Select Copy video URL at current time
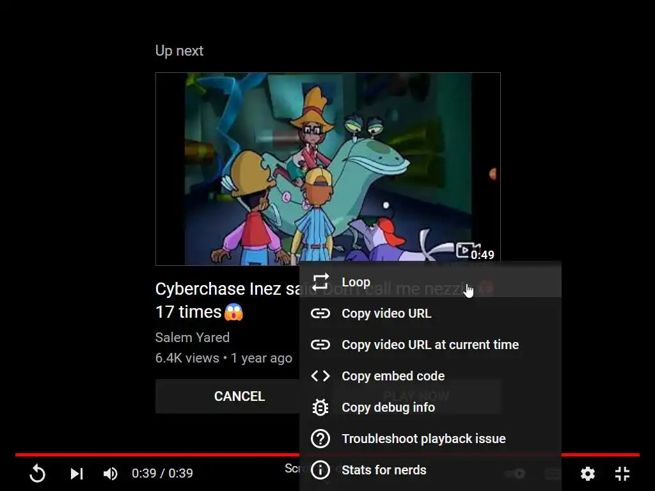655x491 pixels. (430, 345)
